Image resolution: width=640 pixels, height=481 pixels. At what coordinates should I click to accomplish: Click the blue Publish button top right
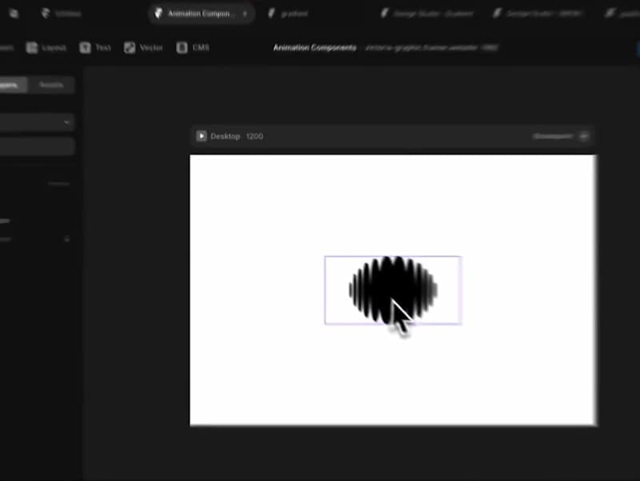(x=636, y=47)
